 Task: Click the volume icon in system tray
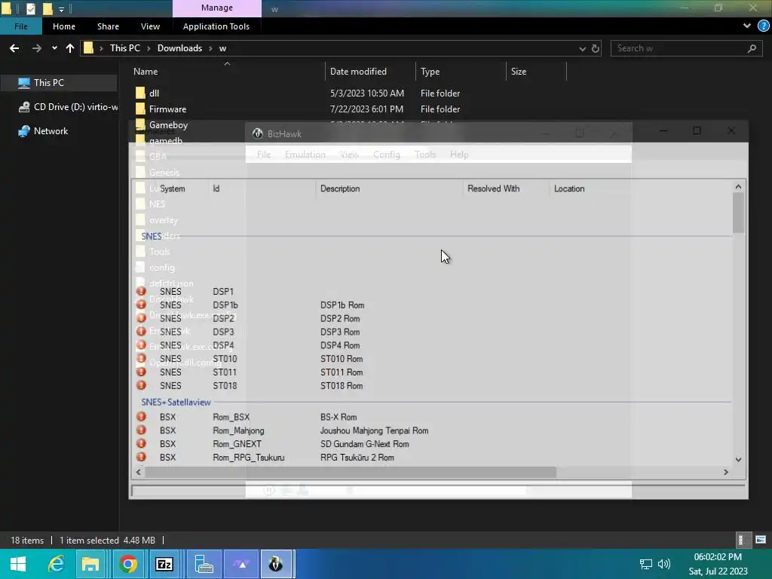[x=664, y=564]
